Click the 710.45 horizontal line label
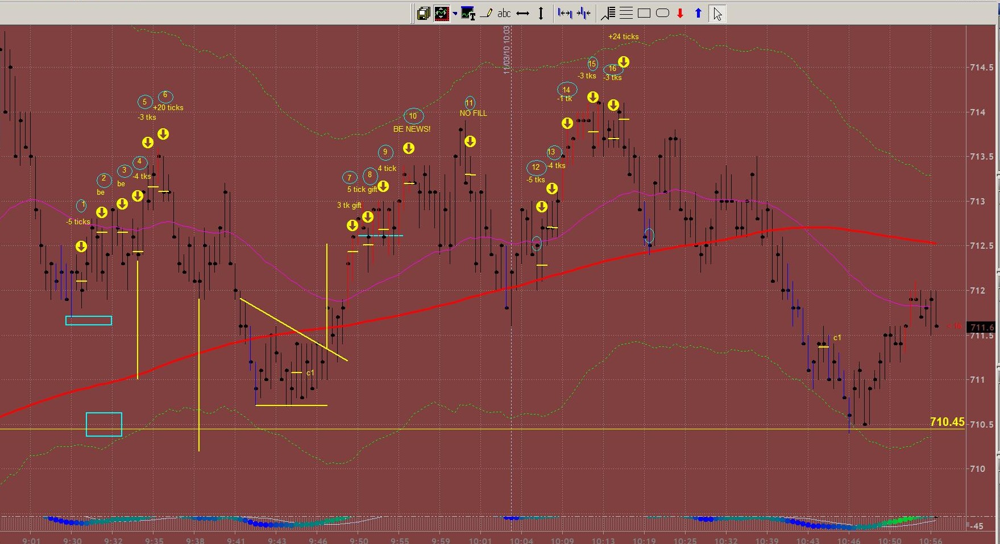The image size is (1000, 544). pyautogui.click(x=947, y=422)
